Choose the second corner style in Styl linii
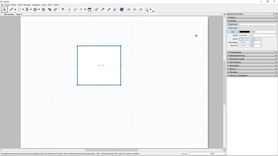Viewport: 278px width, 156px height. pos(245,39)
